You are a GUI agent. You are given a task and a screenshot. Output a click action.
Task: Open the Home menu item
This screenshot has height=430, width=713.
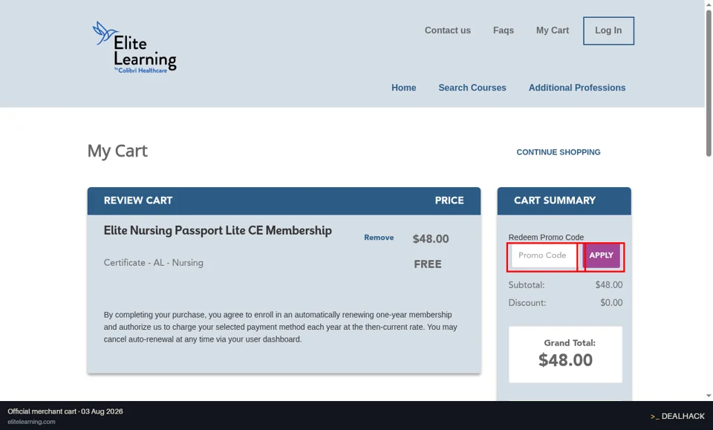[x=404, y=88]
